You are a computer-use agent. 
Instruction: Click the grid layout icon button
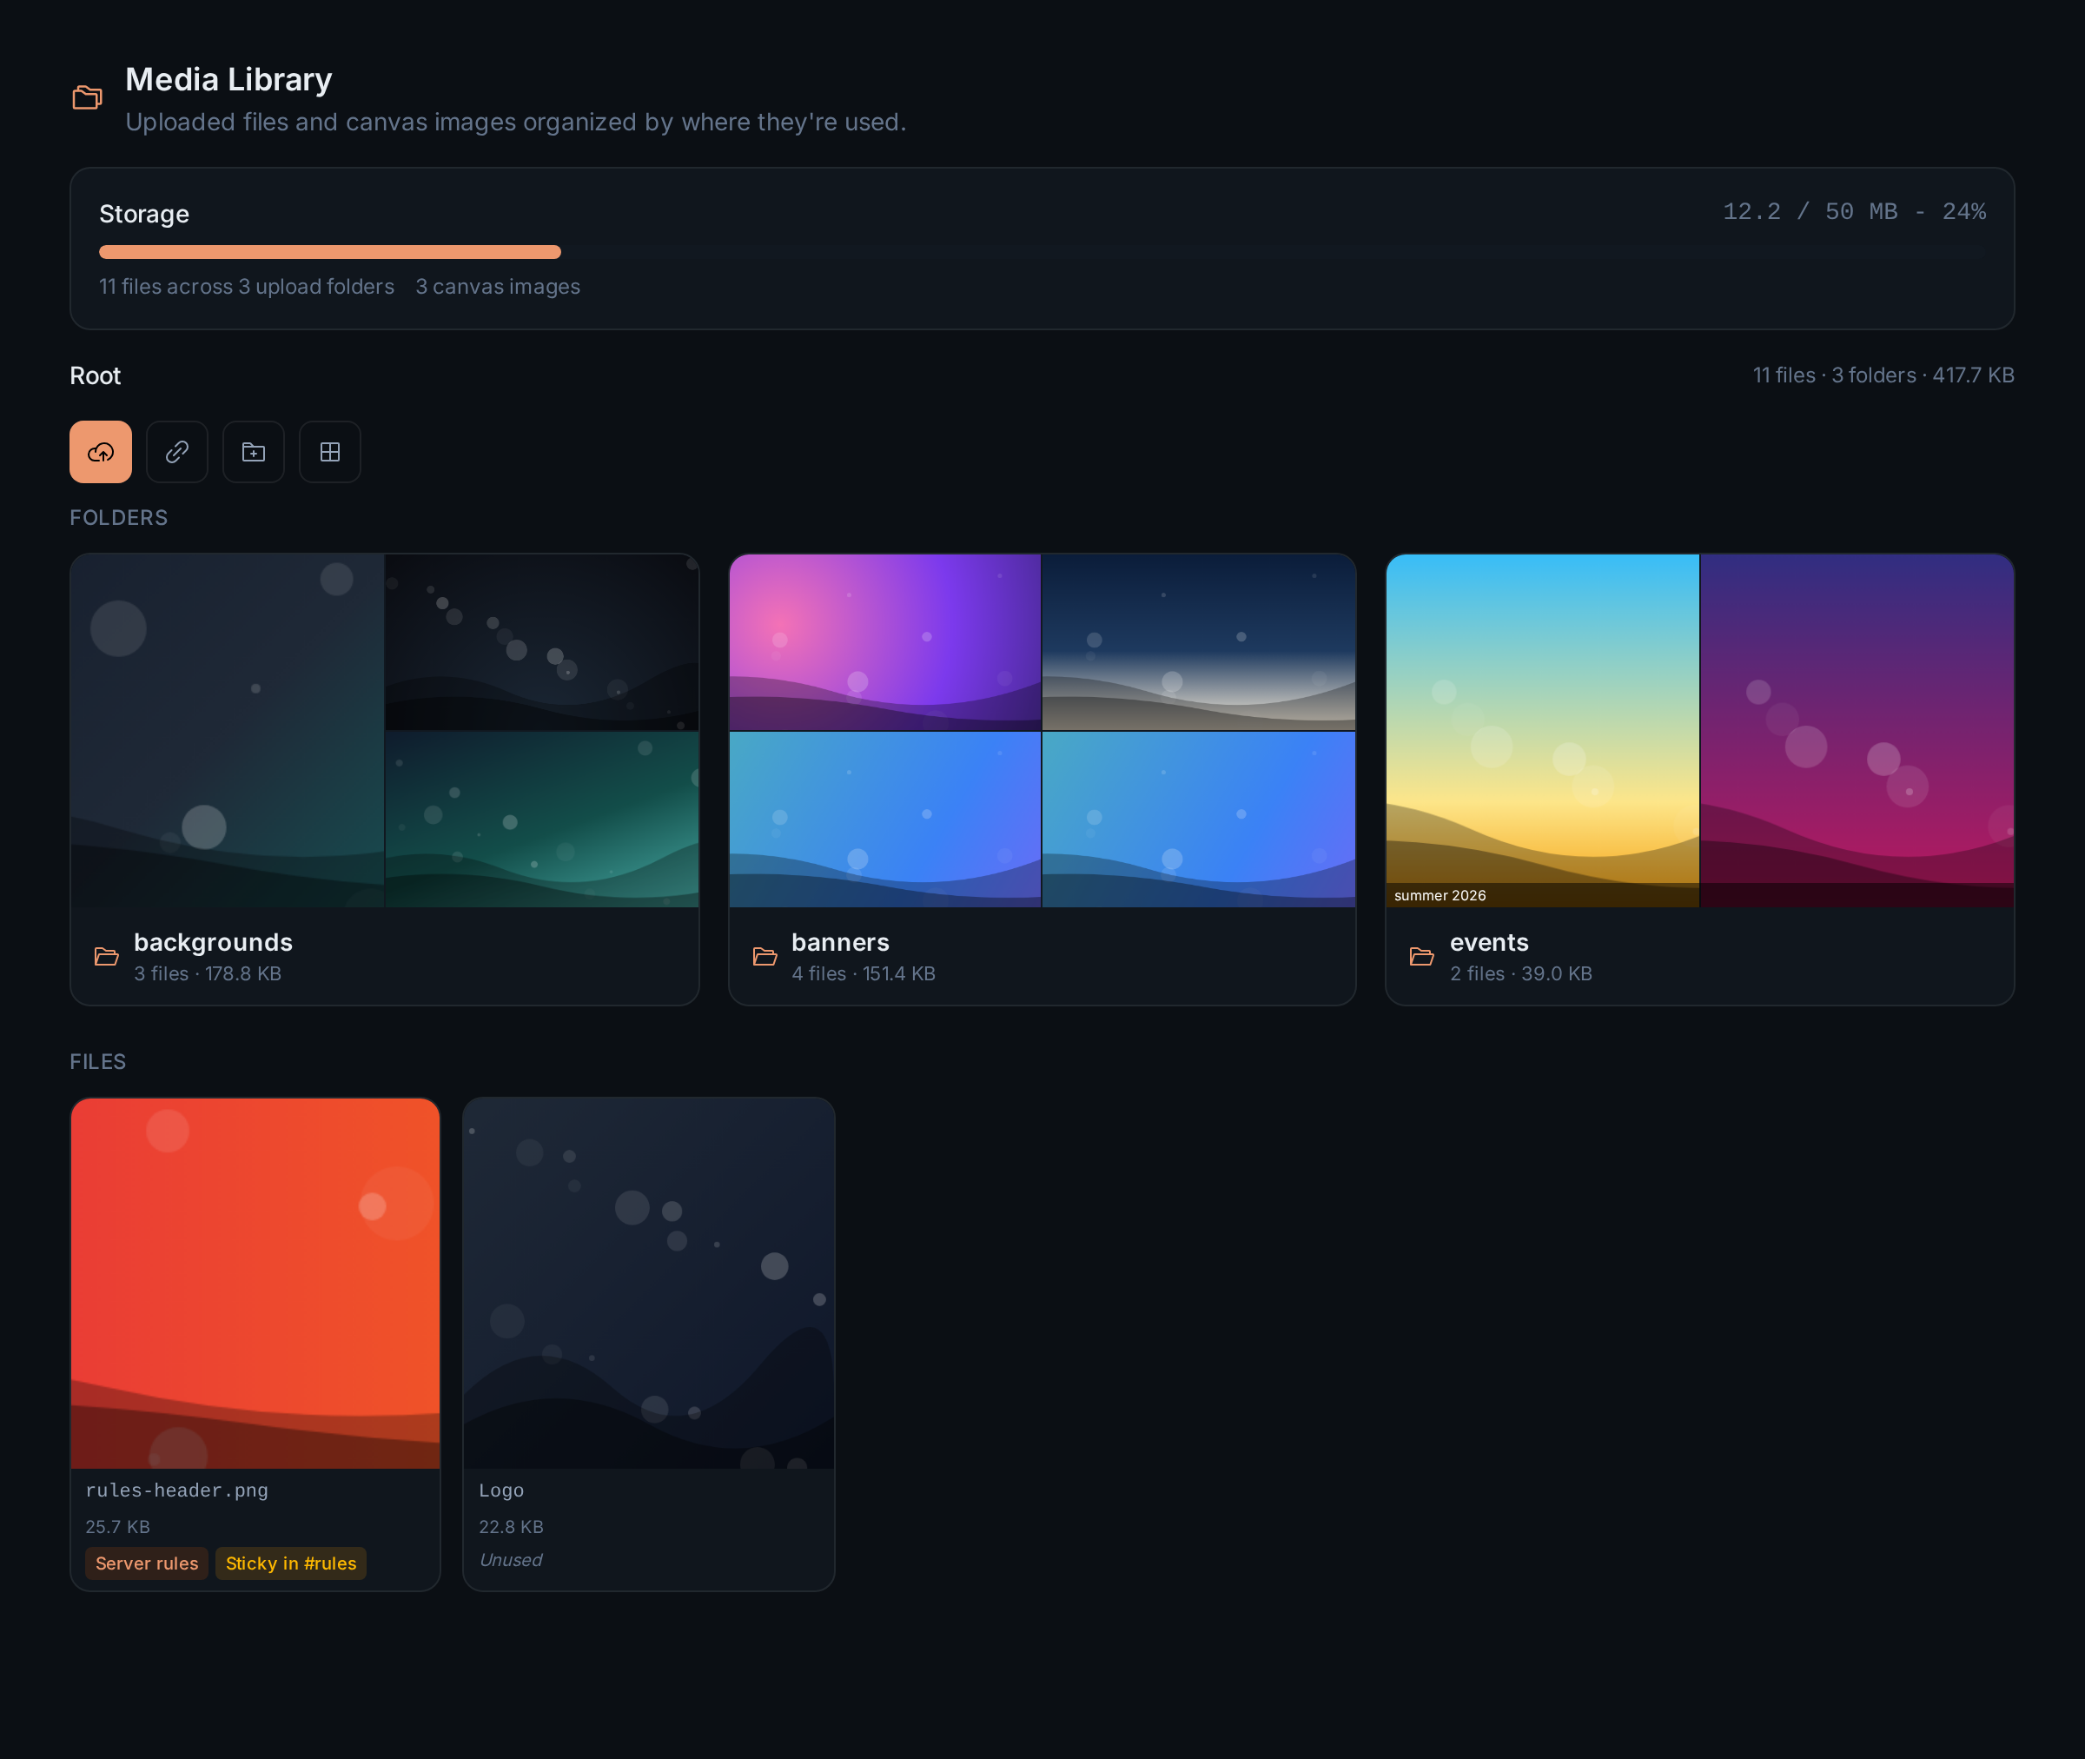click(x=330, y=452)
